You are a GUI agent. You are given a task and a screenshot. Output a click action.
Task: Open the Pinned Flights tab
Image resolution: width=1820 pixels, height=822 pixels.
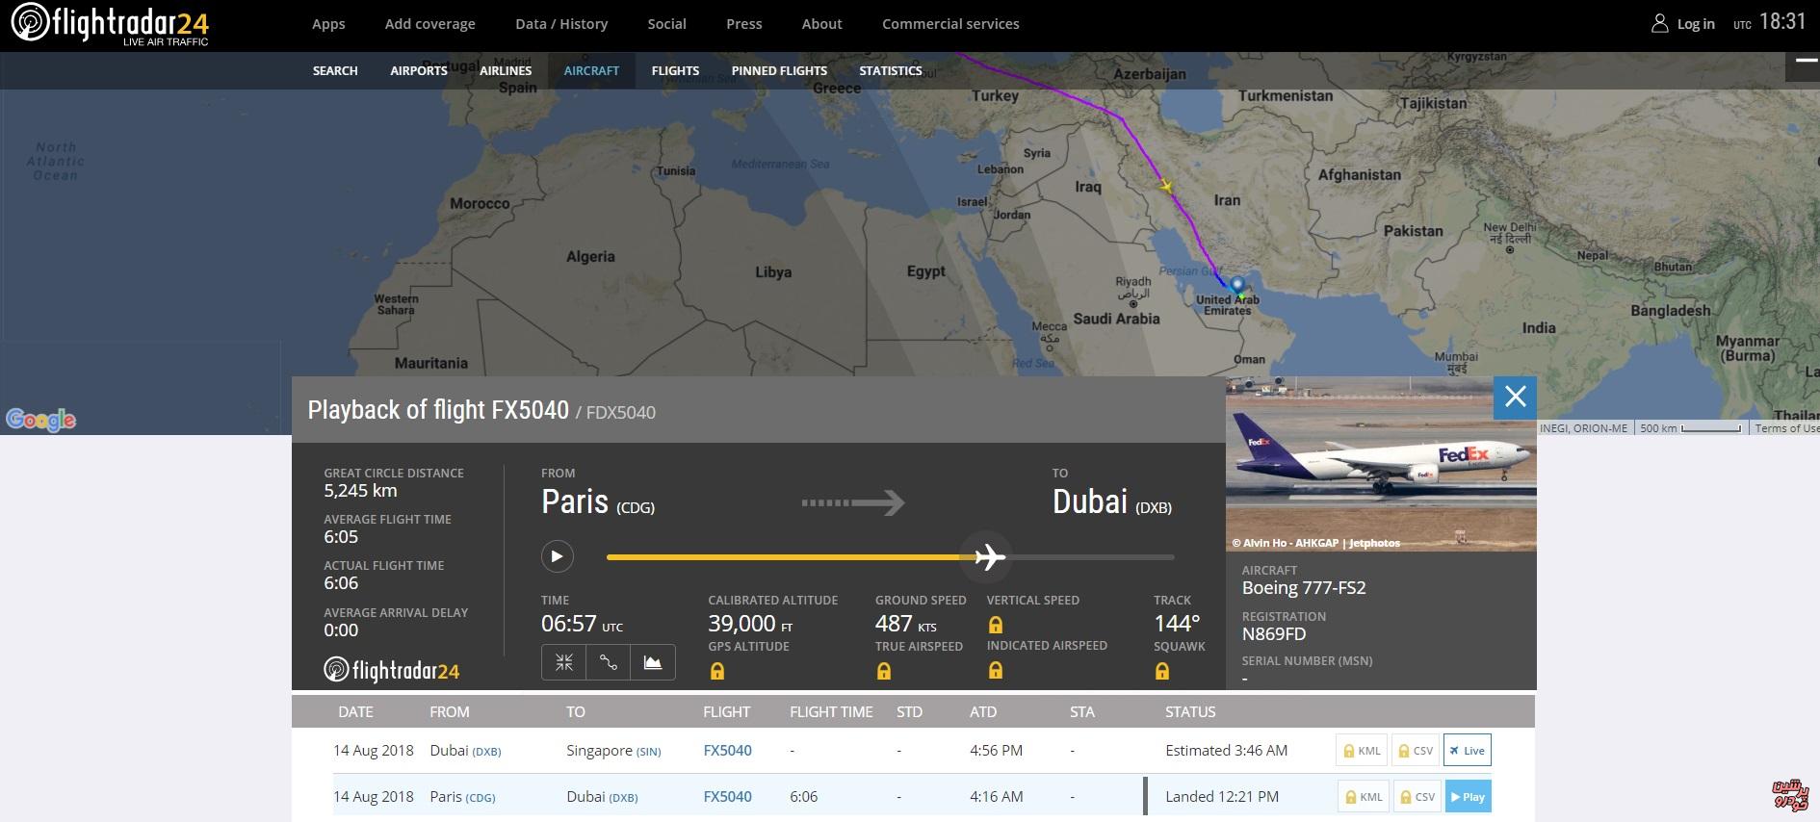(x=779, y=70)
